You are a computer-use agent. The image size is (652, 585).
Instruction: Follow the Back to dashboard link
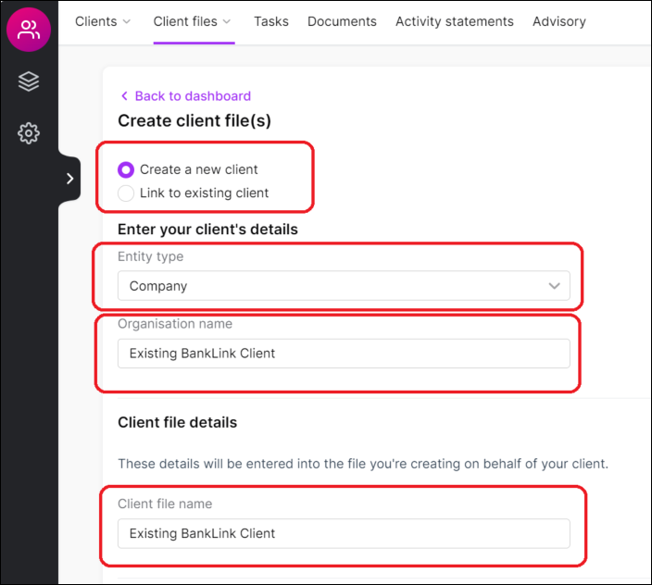coord(193,96)
